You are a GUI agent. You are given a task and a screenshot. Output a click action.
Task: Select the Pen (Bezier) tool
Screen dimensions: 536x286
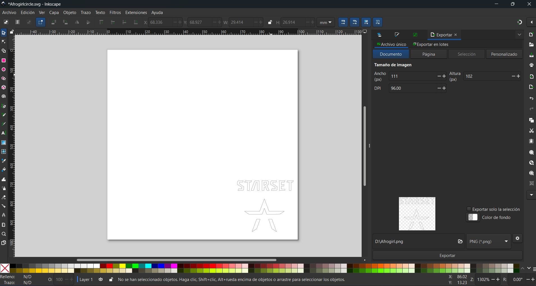4,106
